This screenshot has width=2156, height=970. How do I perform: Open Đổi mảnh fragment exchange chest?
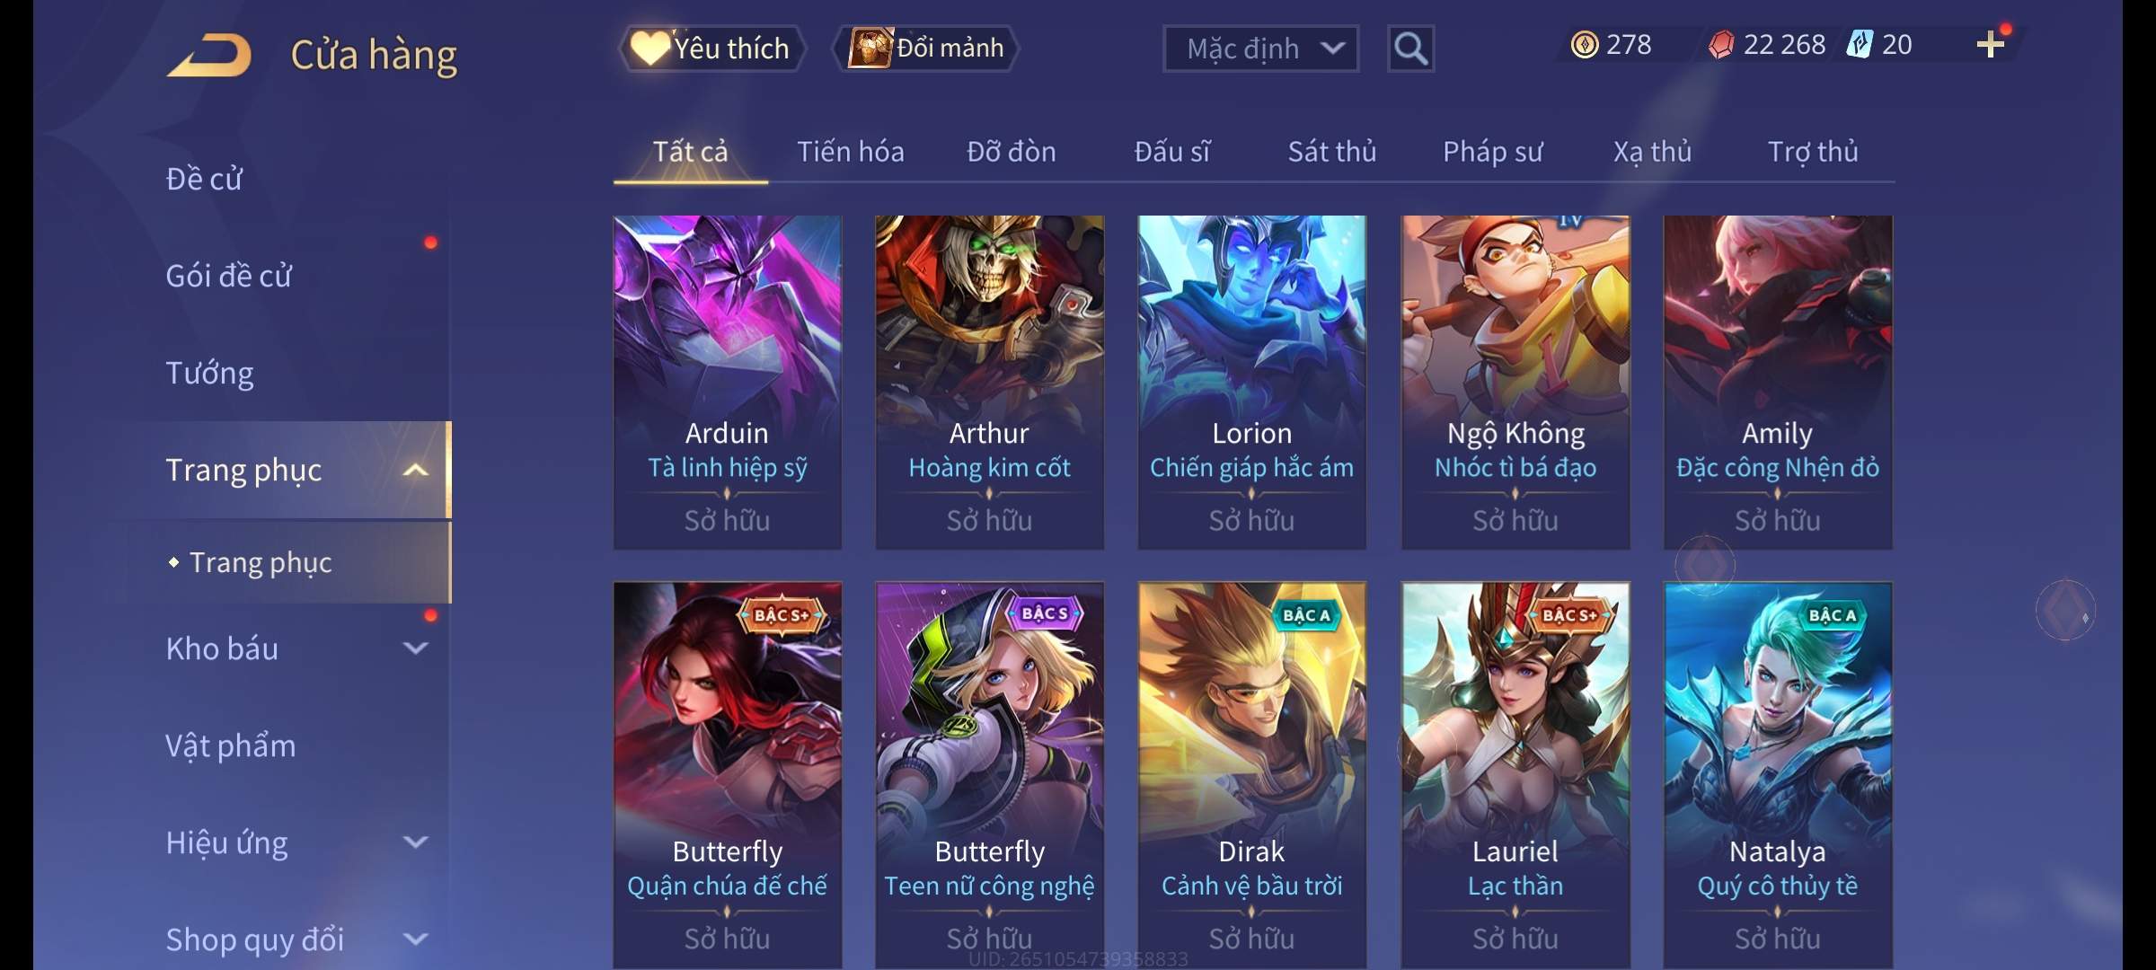coord(926,48)
